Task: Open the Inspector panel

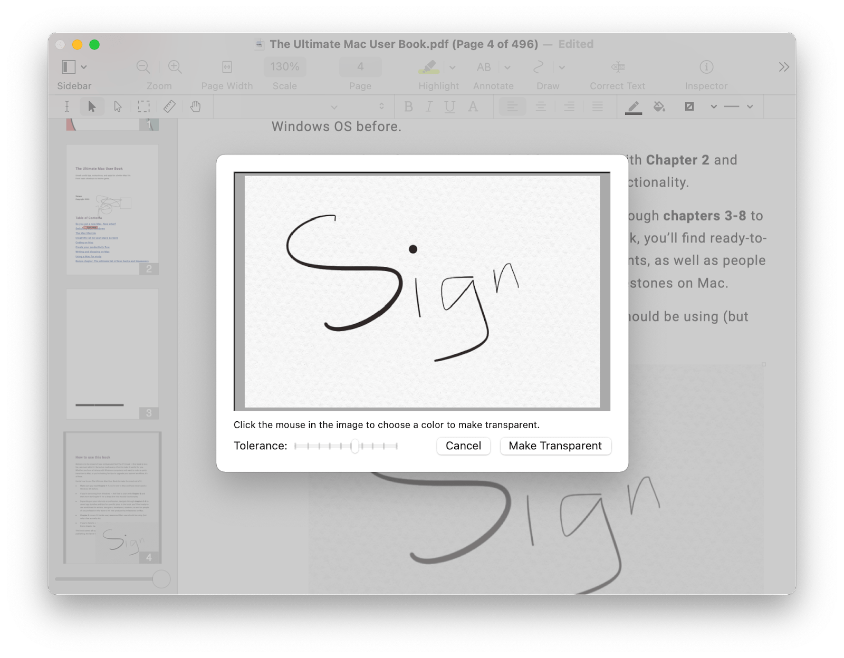Action: click(706, 67)
